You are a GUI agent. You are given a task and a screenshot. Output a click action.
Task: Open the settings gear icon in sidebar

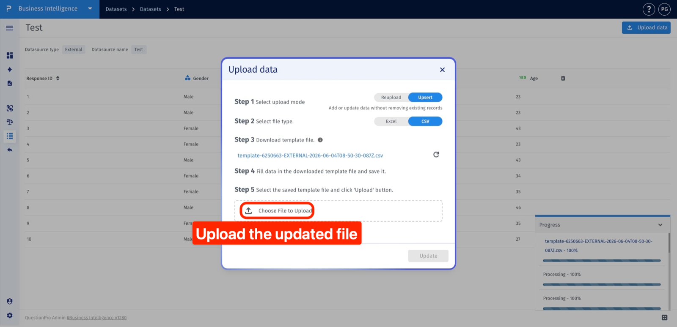(9, 315)
